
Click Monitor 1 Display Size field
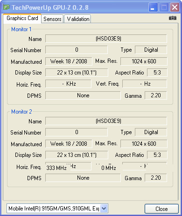point(77,73)
